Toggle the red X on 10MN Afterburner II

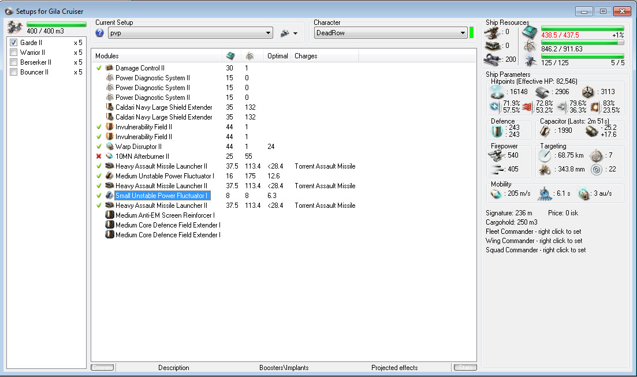click(x=99, y=156)
